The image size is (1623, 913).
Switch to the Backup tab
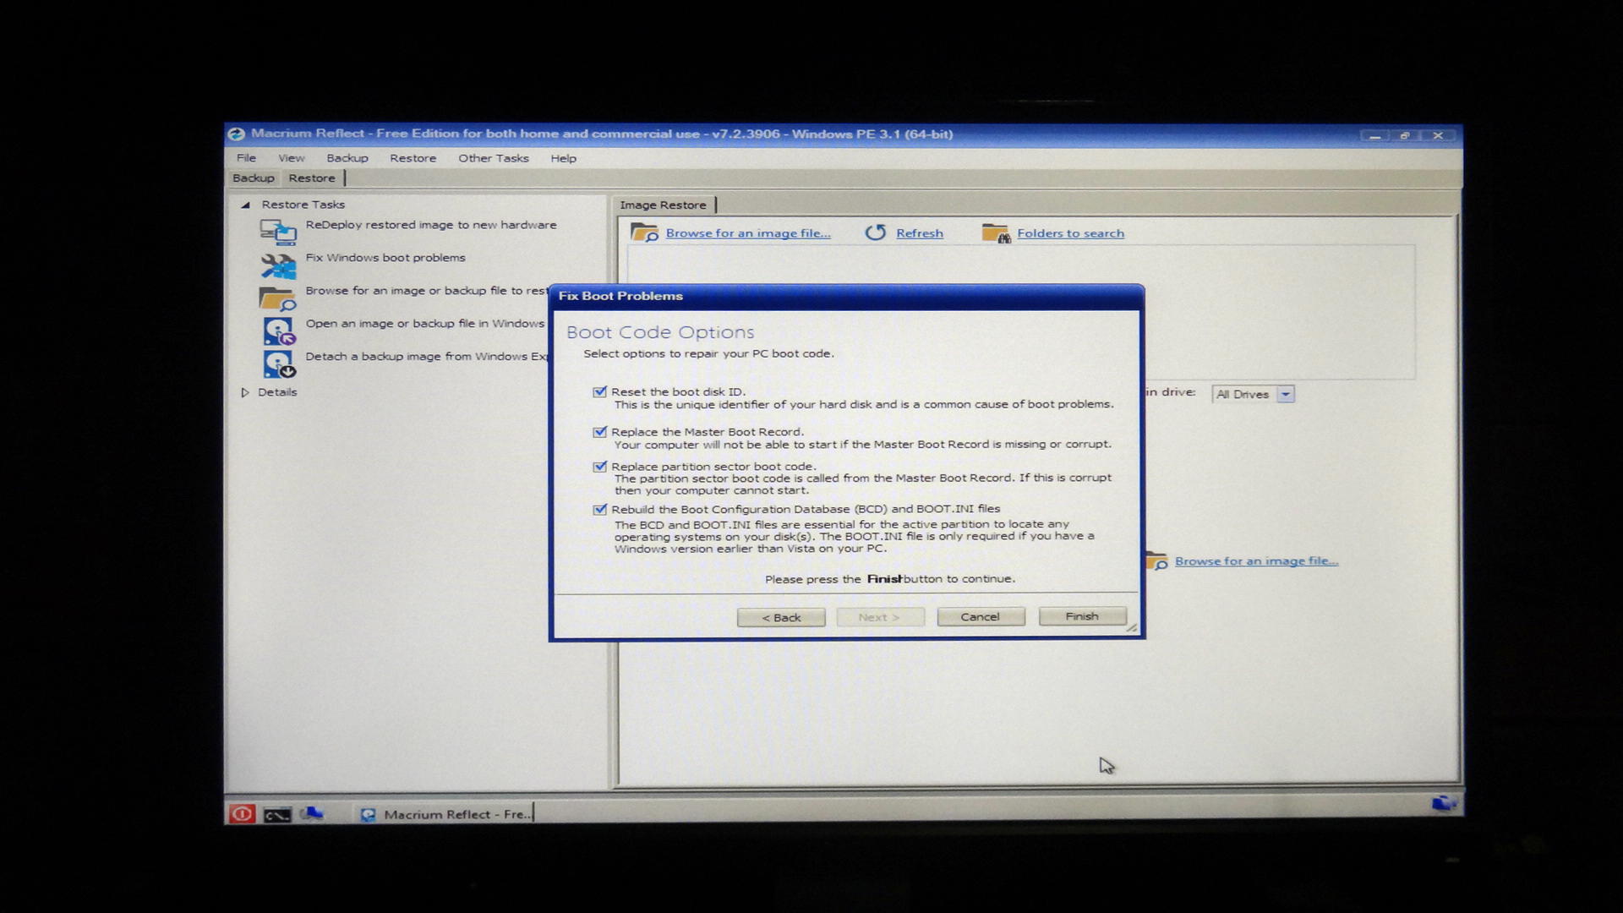[x=254, y=178]
